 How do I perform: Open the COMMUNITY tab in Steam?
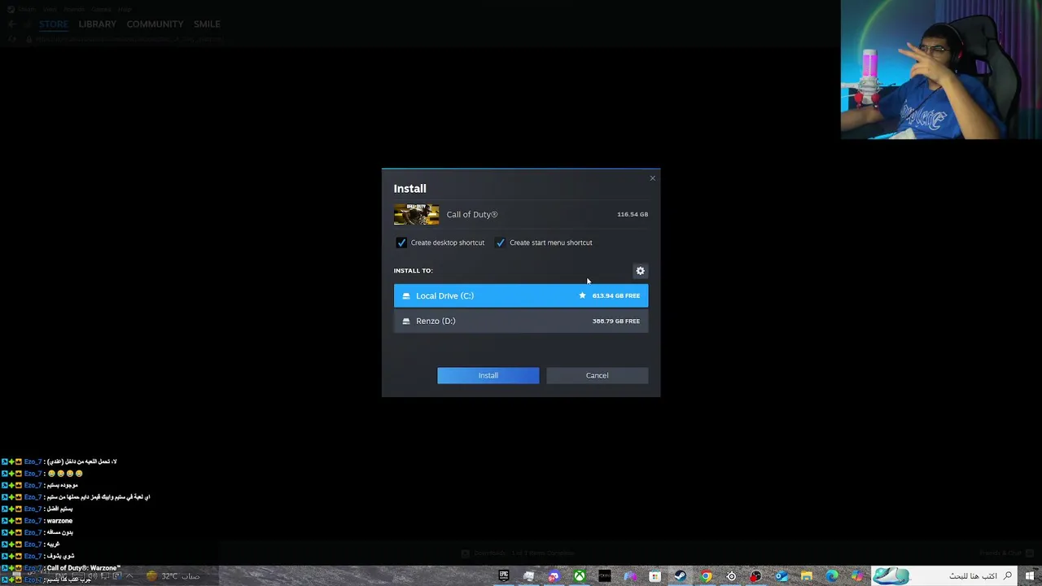tap(155, 24)
